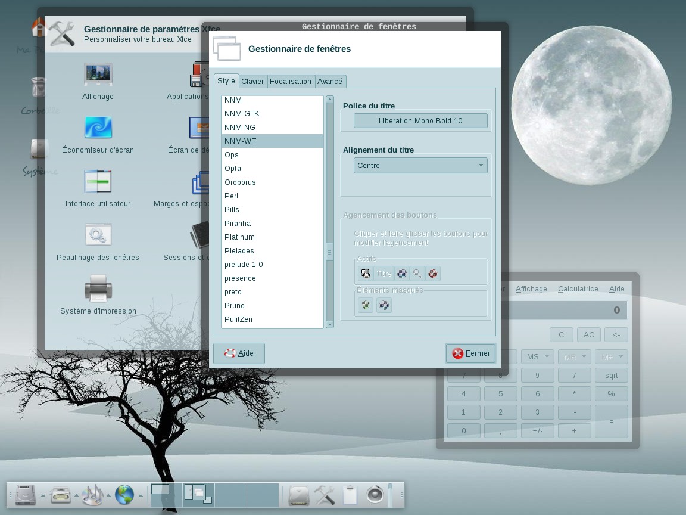Select the PulitZen theme in the list
This screenshot has height=515, width=686.
[272, 319]
